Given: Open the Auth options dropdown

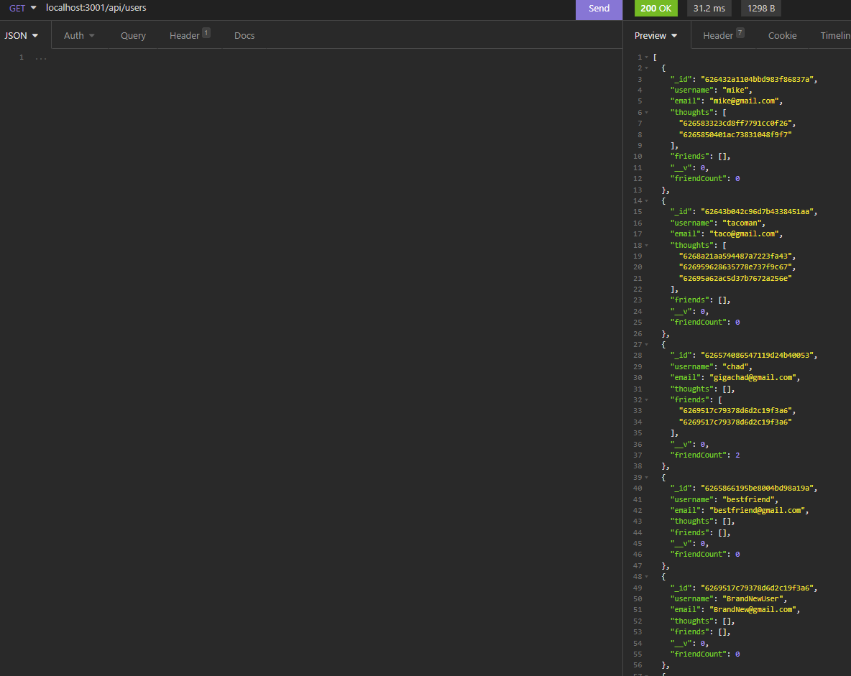Looking at the screenshot, I should coord(78,34).
